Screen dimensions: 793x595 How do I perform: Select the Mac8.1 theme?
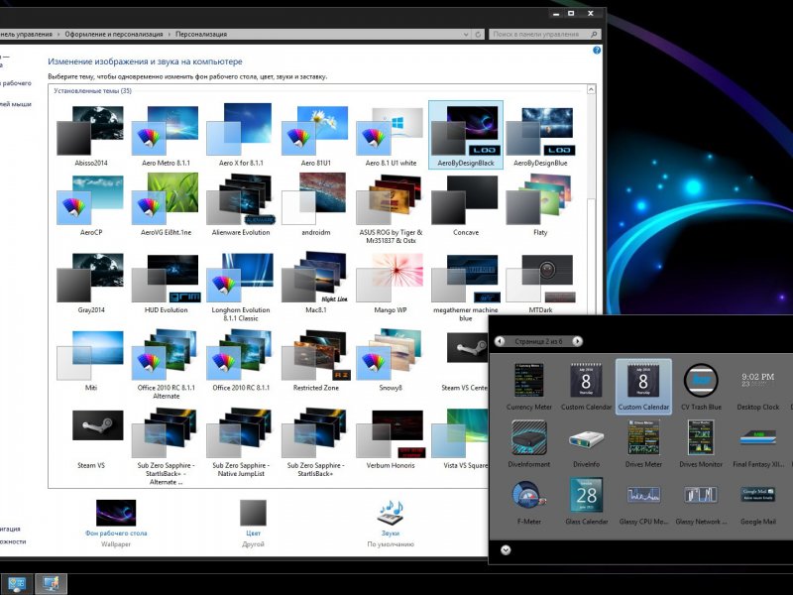pyautogui.click(x=315, y=283)
